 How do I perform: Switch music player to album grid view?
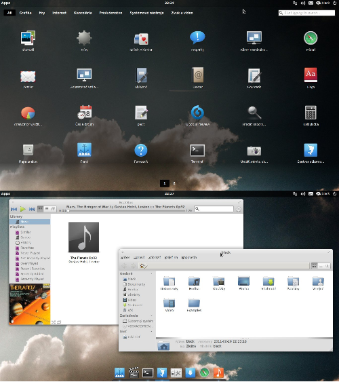point(41,209)
